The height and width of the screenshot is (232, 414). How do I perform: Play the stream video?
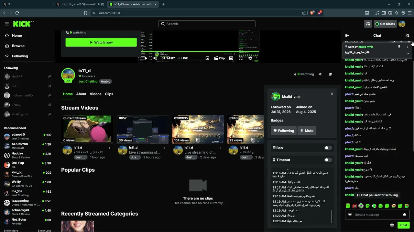tap(146, 58)
